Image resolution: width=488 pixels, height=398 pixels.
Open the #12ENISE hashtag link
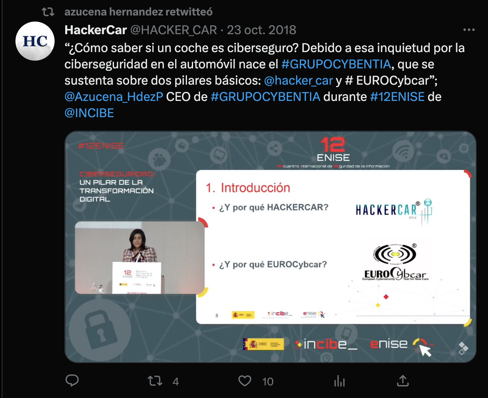tap(397, 97)
